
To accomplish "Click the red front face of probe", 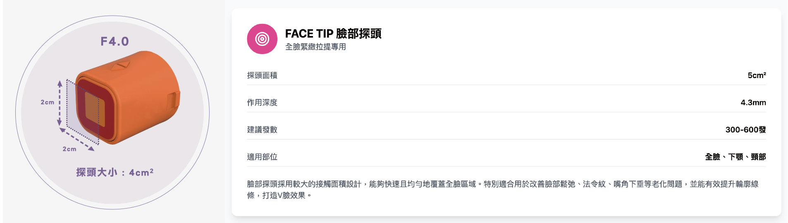I will (95, 109).
